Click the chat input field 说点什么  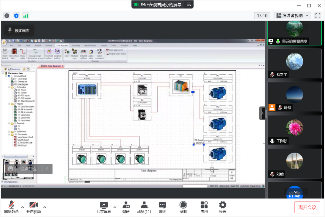pos(30,169)
